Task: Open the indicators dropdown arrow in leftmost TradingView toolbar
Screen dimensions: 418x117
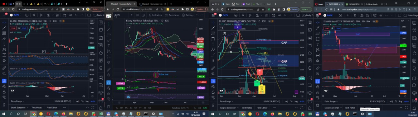Action: pos(53,15)
